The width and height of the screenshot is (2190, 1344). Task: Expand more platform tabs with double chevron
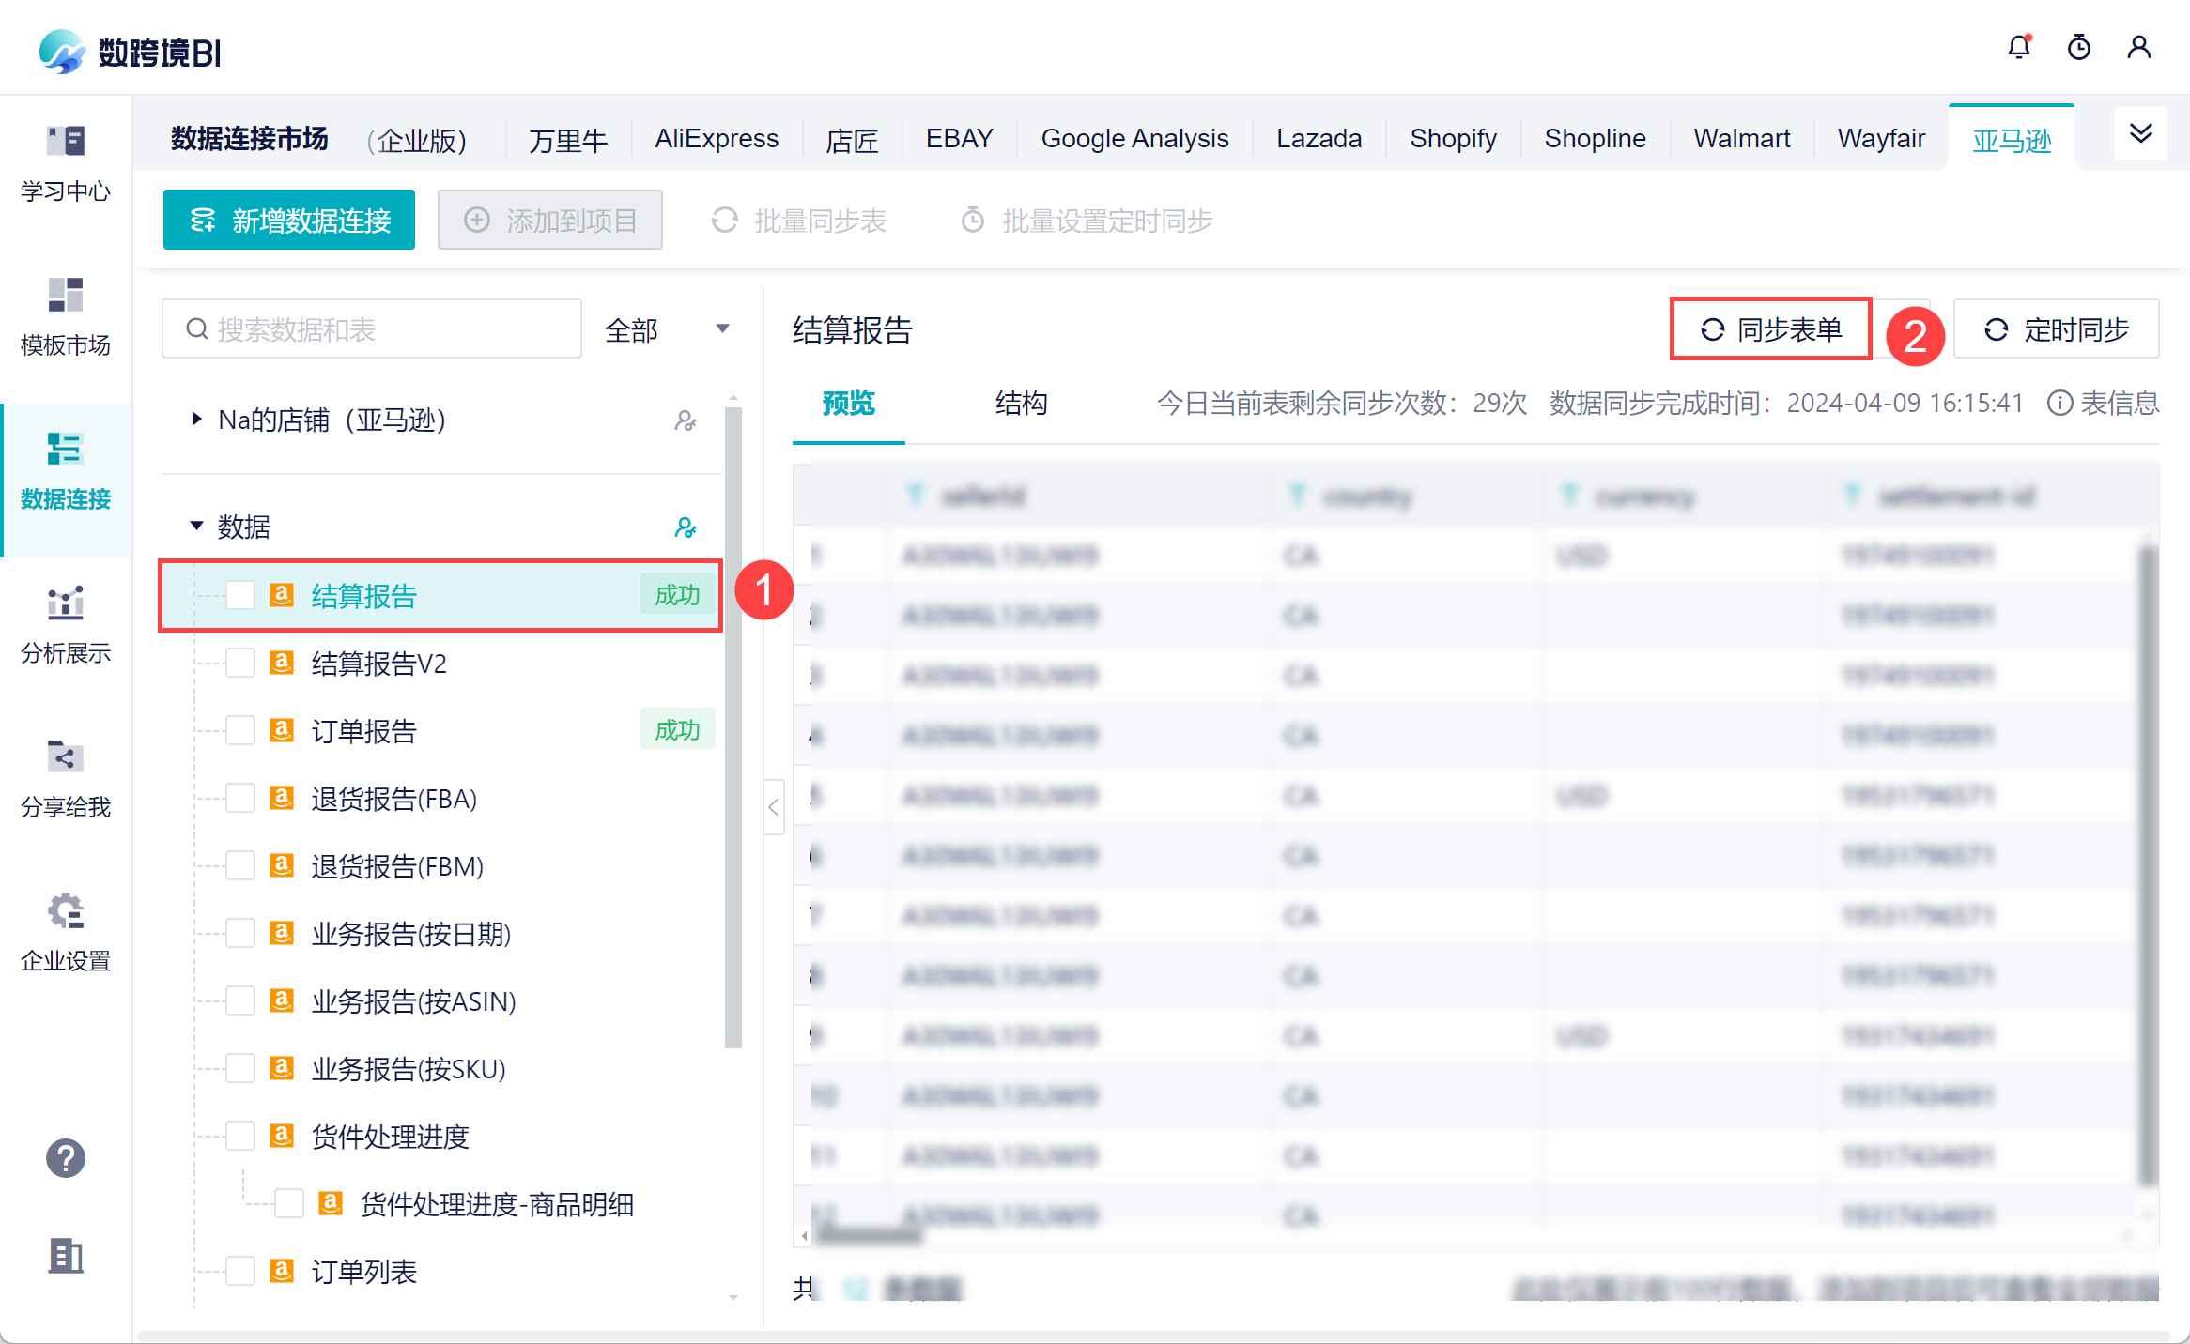(x=2141, y=134)
